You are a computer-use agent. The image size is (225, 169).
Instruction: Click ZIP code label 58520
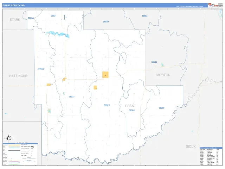point(106,21)
